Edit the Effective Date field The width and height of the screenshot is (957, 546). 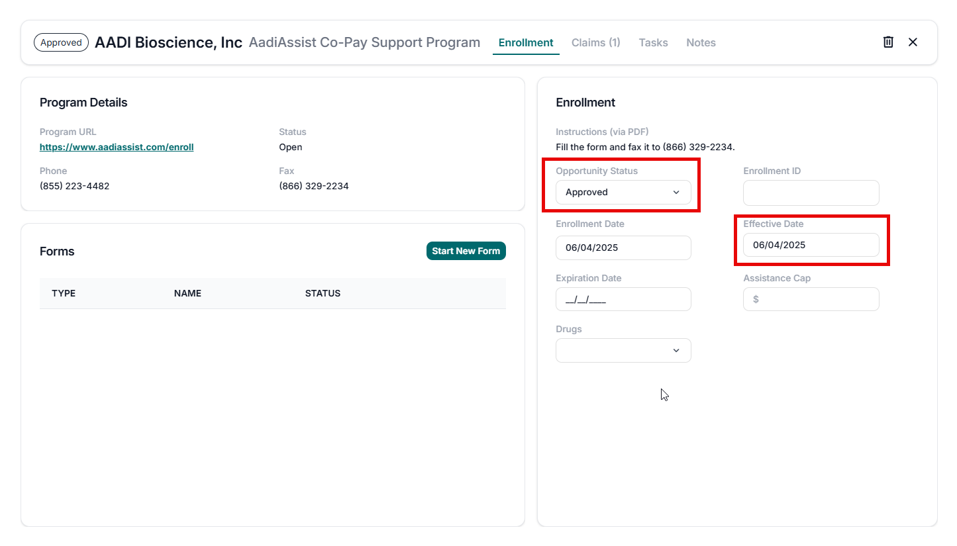pyautogui.click(x=811, y=245)
